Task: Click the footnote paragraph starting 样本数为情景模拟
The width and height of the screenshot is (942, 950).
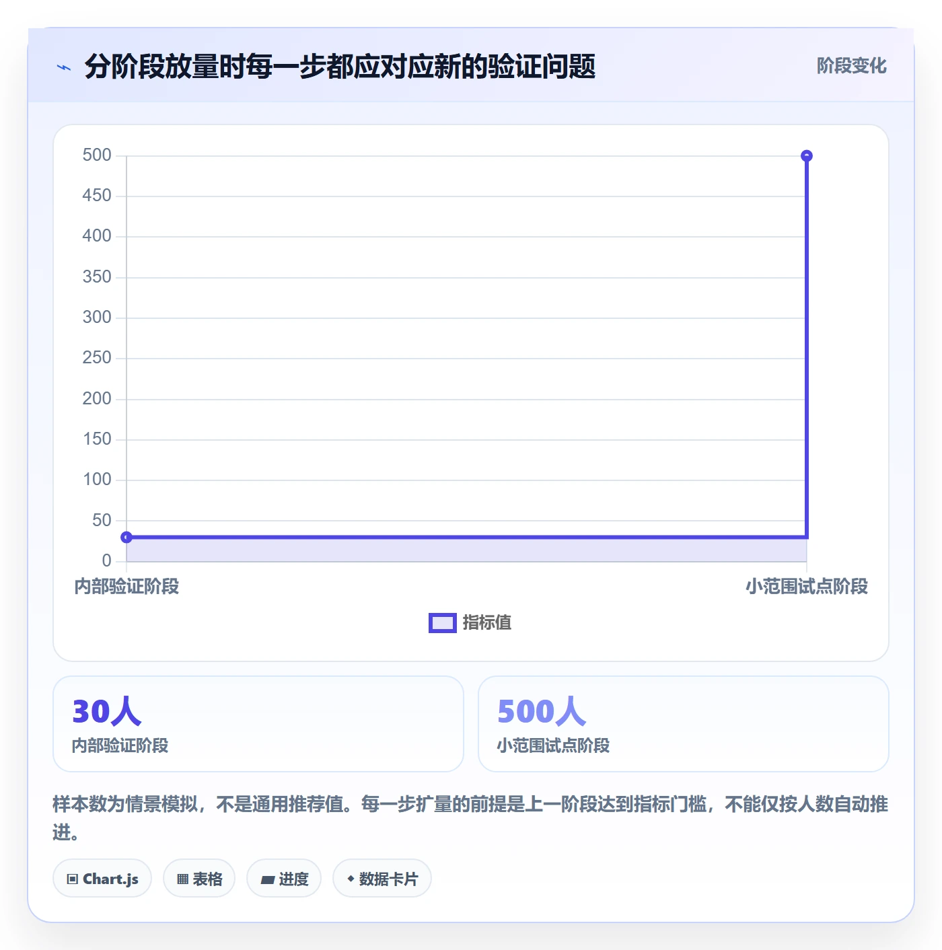Action: coord(470,818)
